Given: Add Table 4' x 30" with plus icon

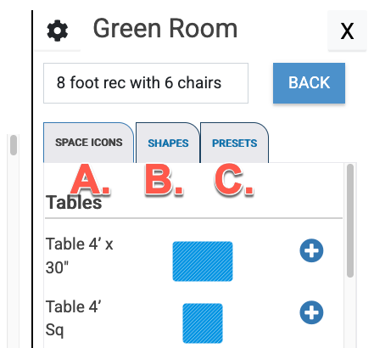Looking at the screenshot, I should pos(311,250).
